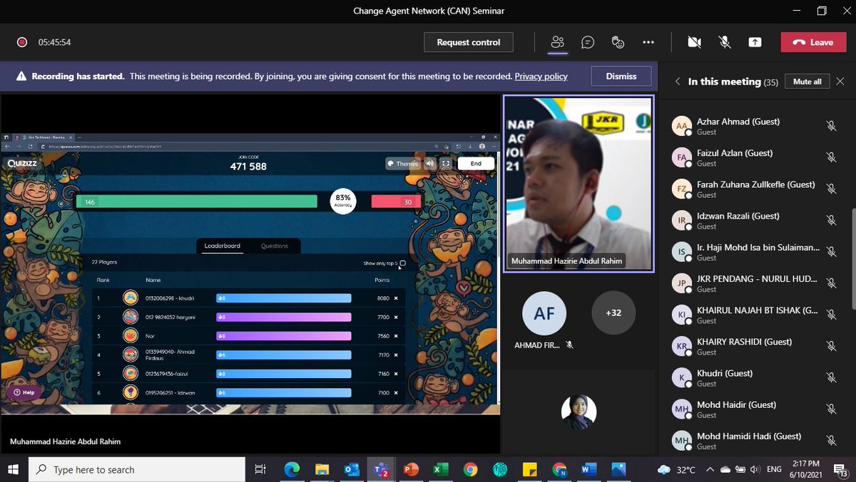Close the participants side panel
856x482 pixels.
840,82
